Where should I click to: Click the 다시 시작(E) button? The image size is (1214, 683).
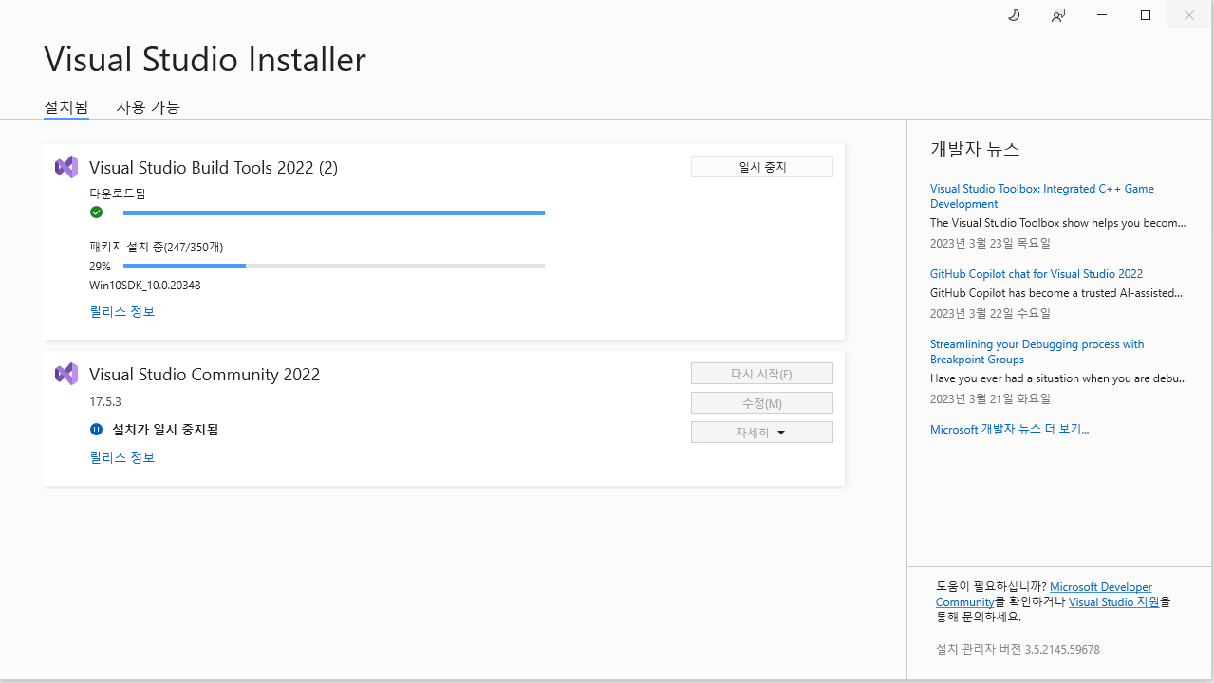click(761, 373)
